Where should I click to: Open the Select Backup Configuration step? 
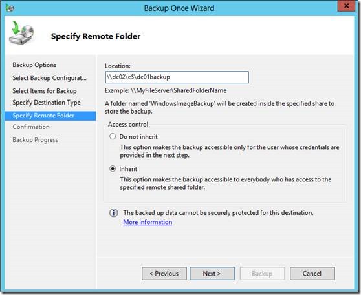pos(50,78)
